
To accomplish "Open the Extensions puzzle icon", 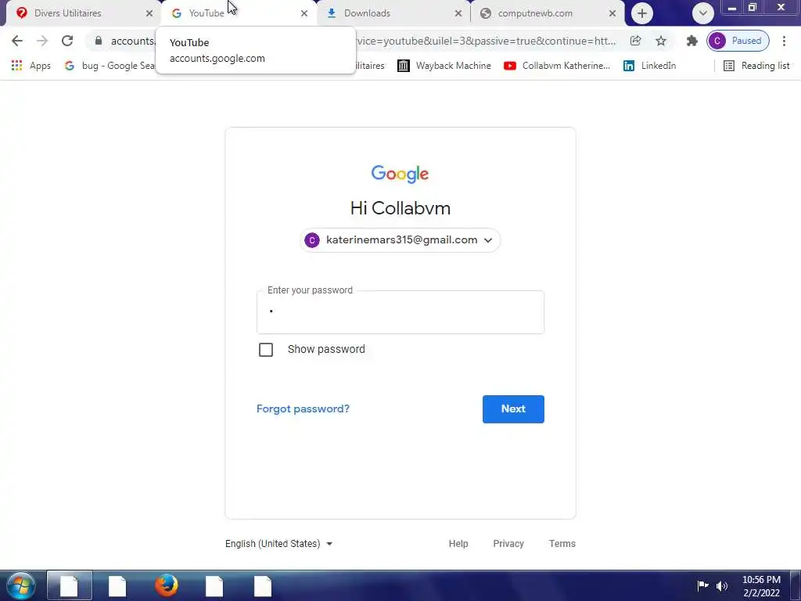I will point(691,41).
